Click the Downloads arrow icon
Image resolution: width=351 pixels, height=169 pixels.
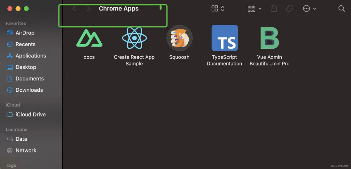tap(10, 90)
